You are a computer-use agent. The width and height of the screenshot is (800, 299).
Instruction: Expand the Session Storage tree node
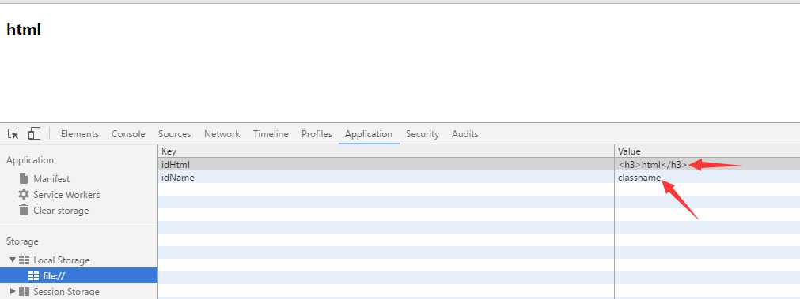coord(13,291)
